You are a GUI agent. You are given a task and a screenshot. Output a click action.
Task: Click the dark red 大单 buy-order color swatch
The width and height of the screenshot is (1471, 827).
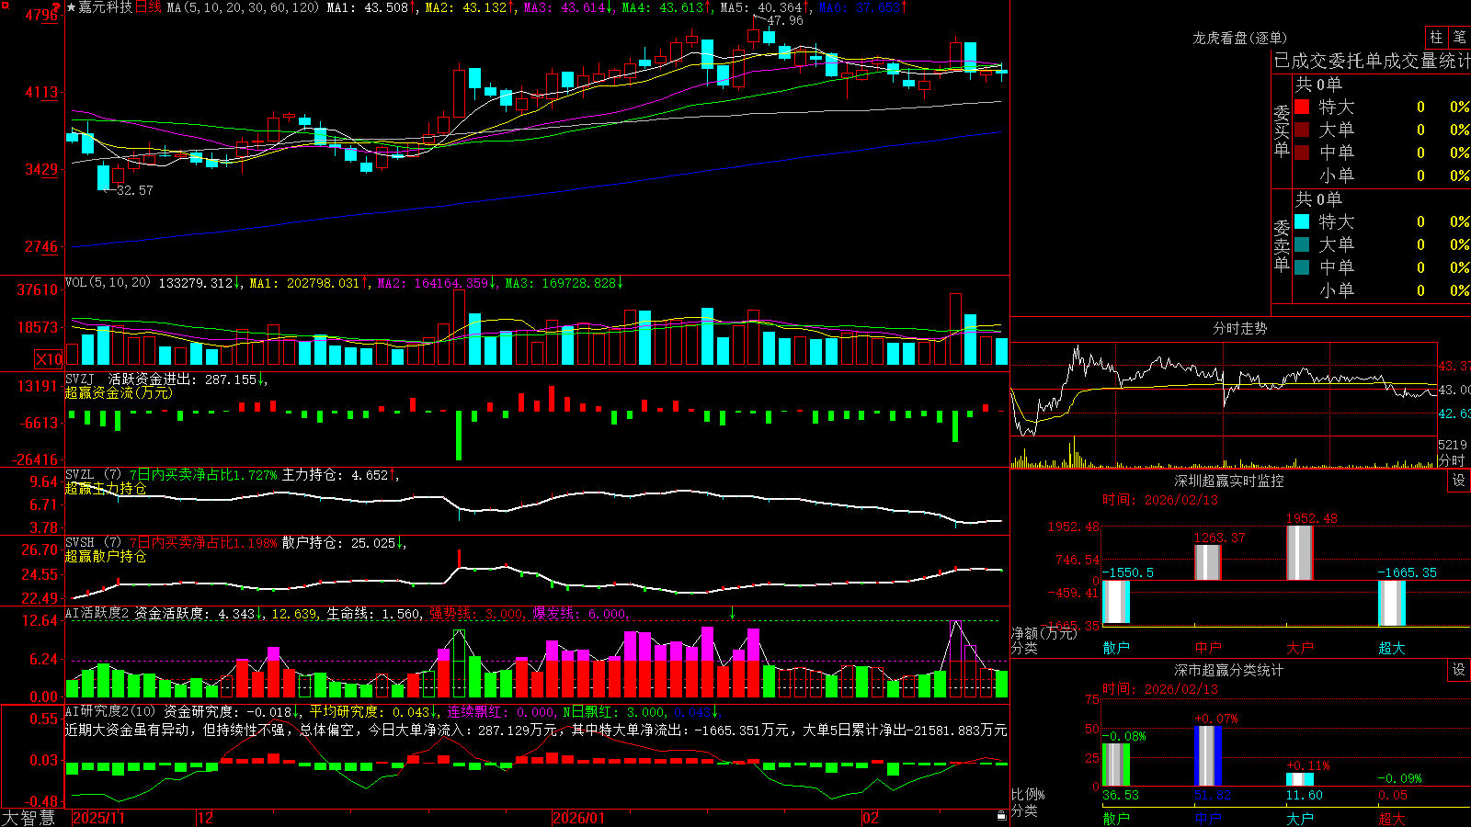click(1302, 130)
